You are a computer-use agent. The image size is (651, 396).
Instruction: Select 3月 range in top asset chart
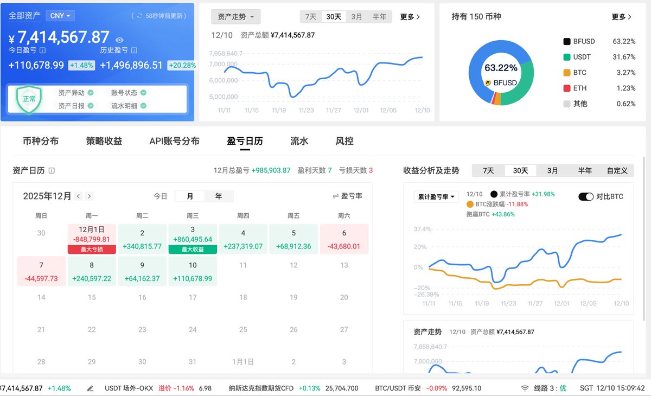pyautogui.click(x=357, y=17)
